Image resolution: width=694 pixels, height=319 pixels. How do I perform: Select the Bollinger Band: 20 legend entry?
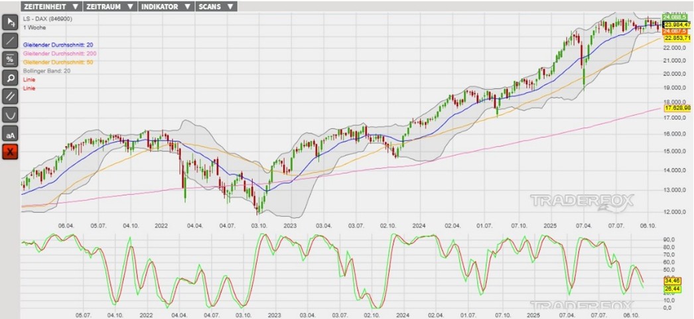tap(46, 70)
